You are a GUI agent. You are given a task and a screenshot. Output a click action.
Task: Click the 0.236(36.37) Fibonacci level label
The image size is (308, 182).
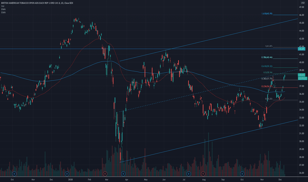(x=267, y=86)
